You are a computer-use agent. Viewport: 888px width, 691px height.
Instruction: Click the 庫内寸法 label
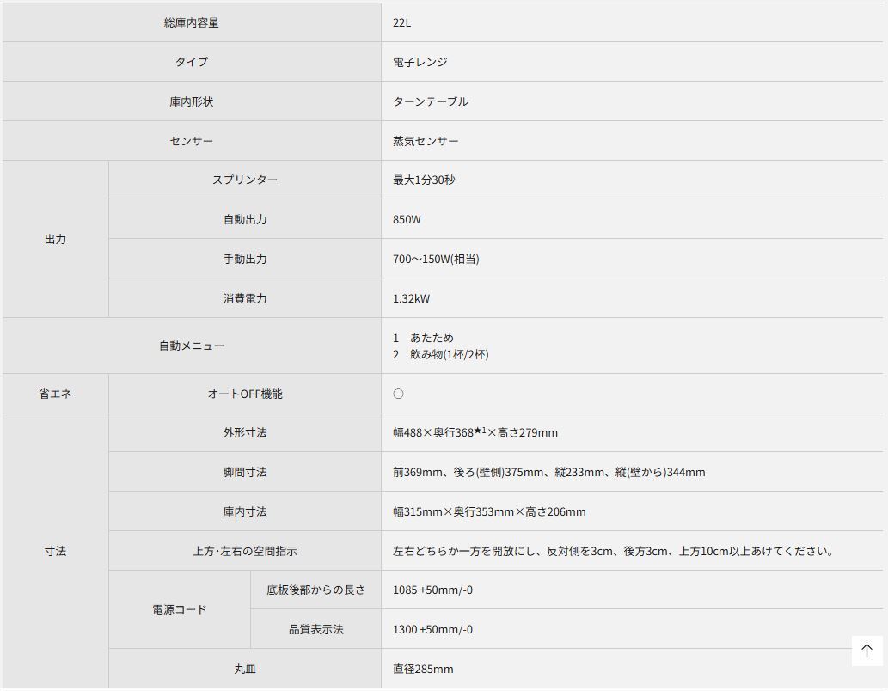[245, 511]
